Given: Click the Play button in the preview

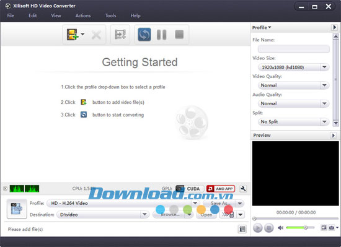Looking at the screenshot, I should pyautogui.click(x=258, y=228).
